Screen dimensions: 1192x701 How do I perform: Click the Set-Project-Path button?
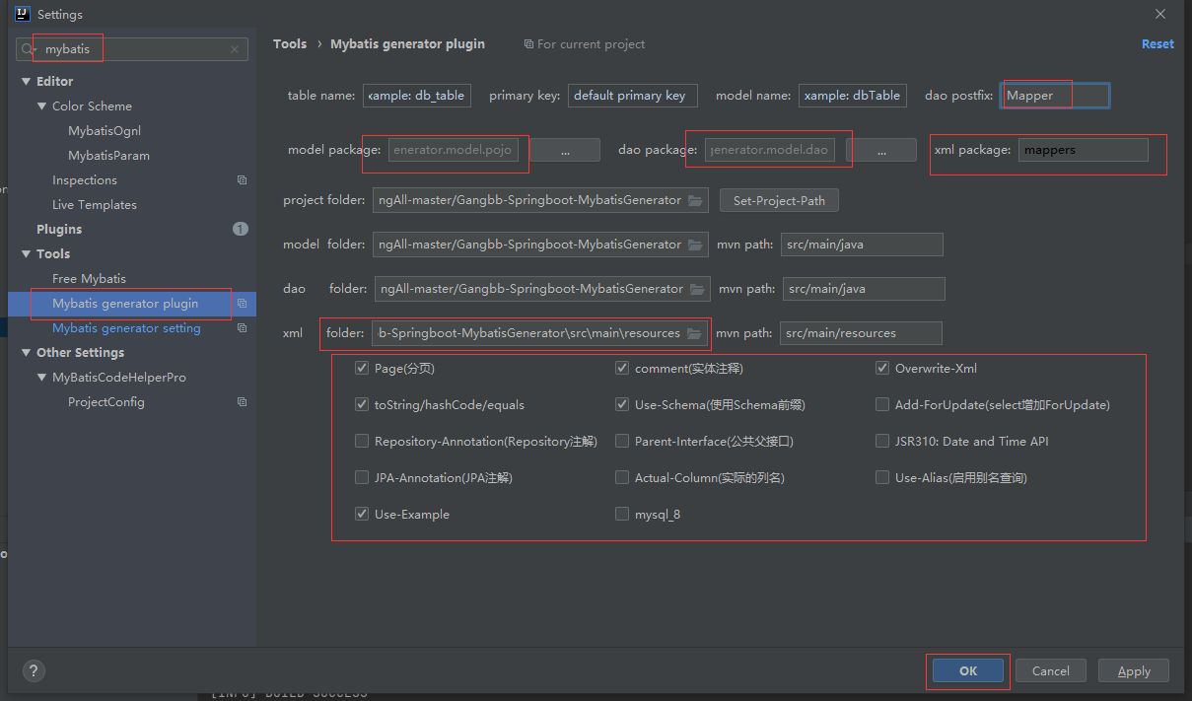(x=779, y=200)
